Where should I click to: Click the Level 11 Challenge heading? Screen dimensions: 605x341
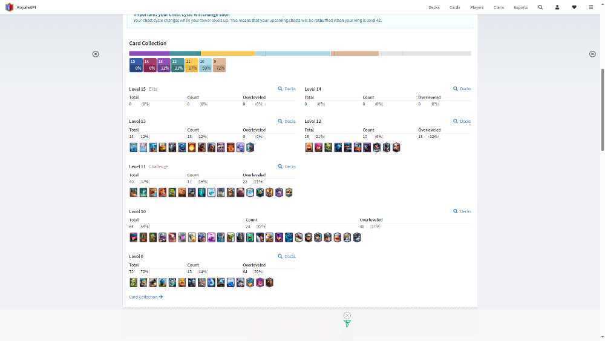(149, 167)
